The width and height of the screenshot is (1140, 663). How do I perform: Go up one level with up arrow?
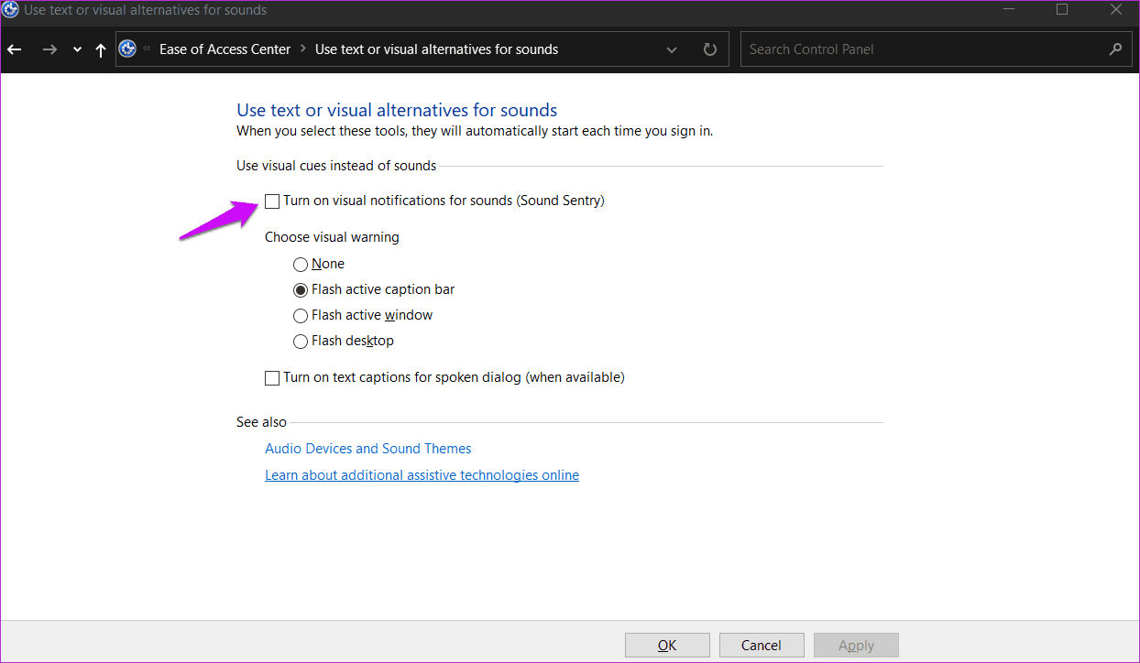101,50
